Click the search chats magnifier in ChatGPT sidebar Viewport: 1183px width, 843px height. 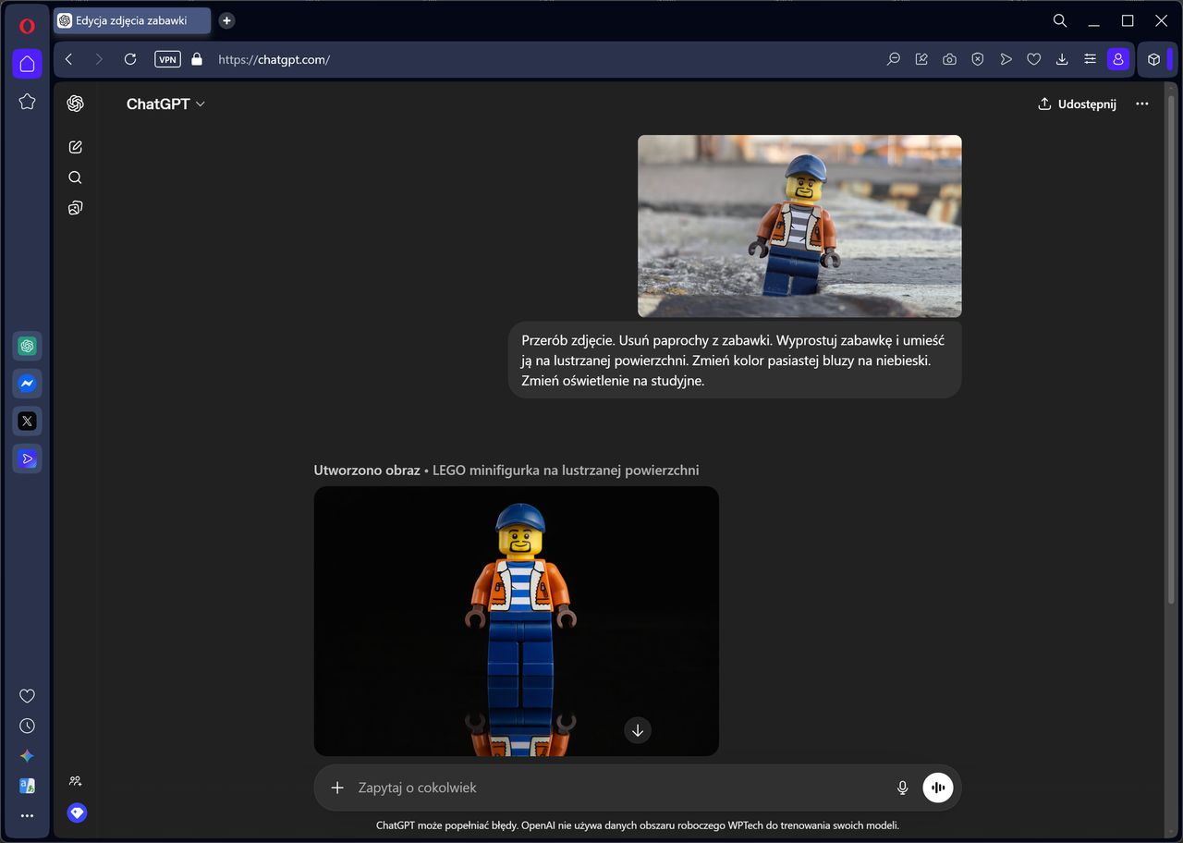76,177
